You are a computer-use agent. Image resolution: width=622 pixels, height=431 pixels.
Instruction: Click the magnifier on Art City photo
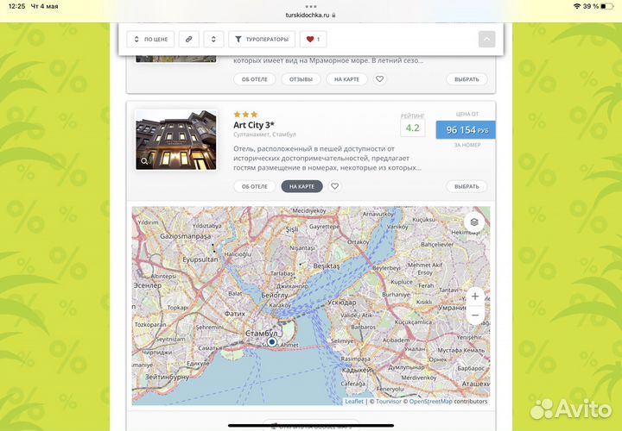pos(144,160)
